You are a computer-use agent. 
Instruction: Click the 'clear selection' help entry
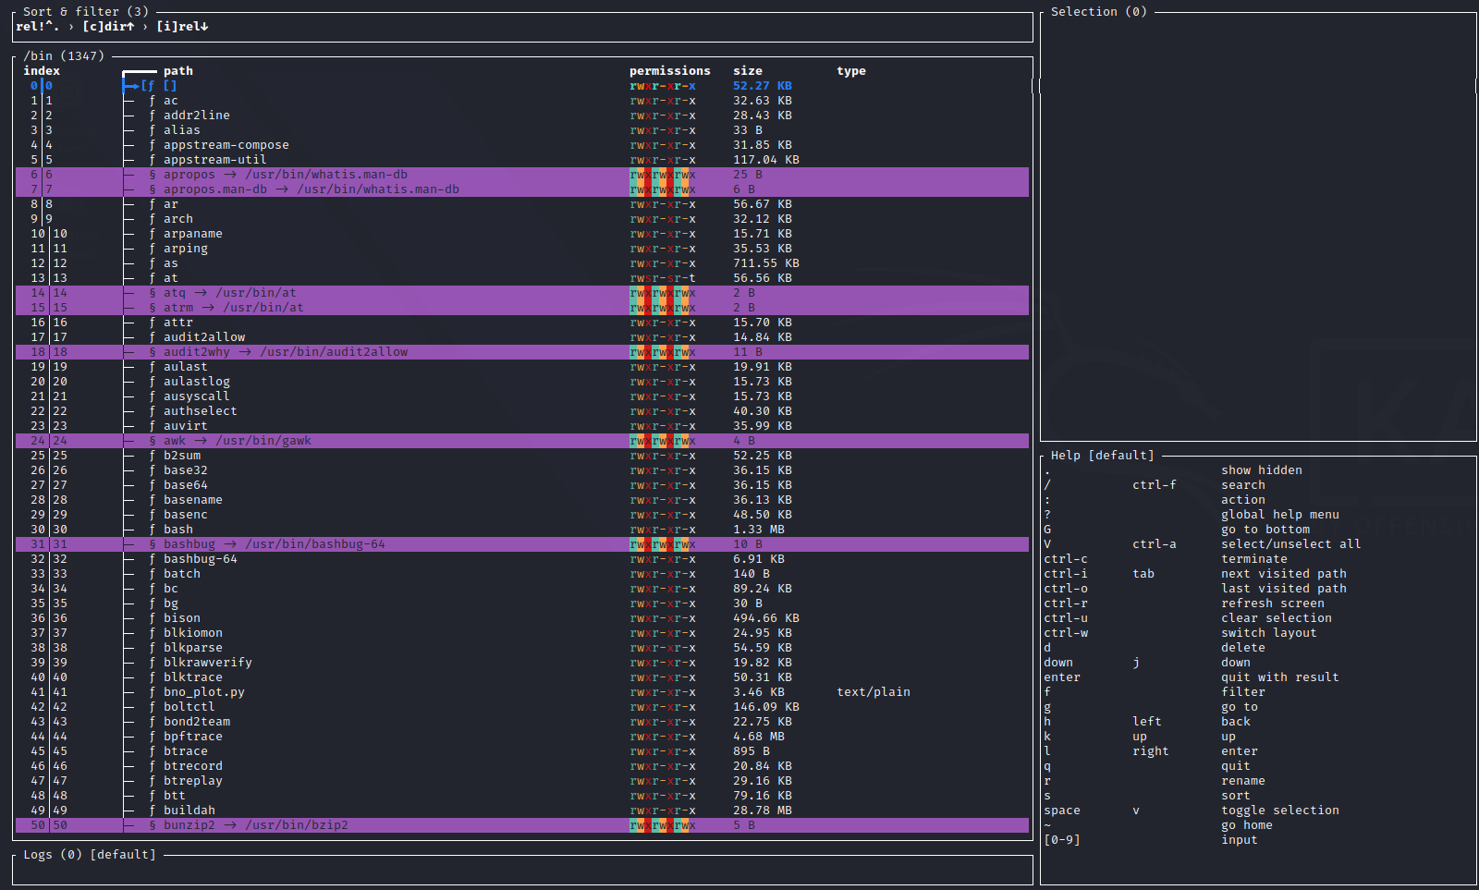click(x=1277, y=618)
